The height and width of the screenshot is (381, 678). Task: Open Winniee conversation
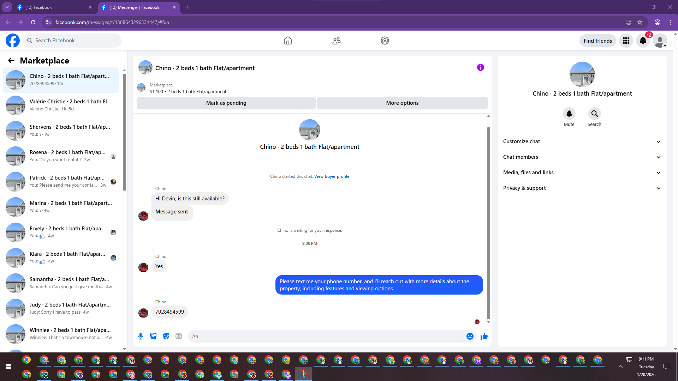61,334
